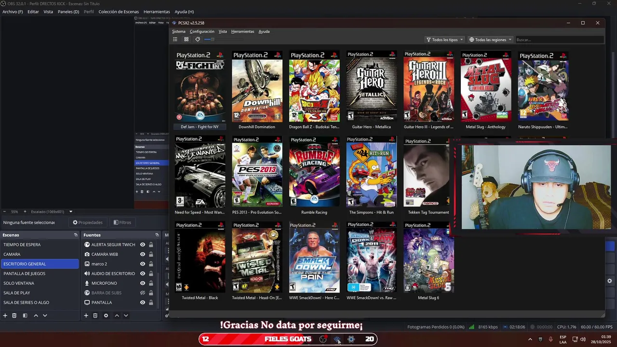Click the camera icon of CAMARA WEB
Viewport: 617px width, 347px height.
87,254
